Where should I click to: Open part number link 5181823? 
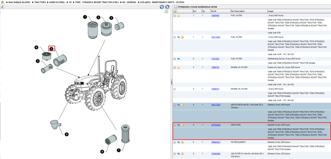(x=215, y=59)
